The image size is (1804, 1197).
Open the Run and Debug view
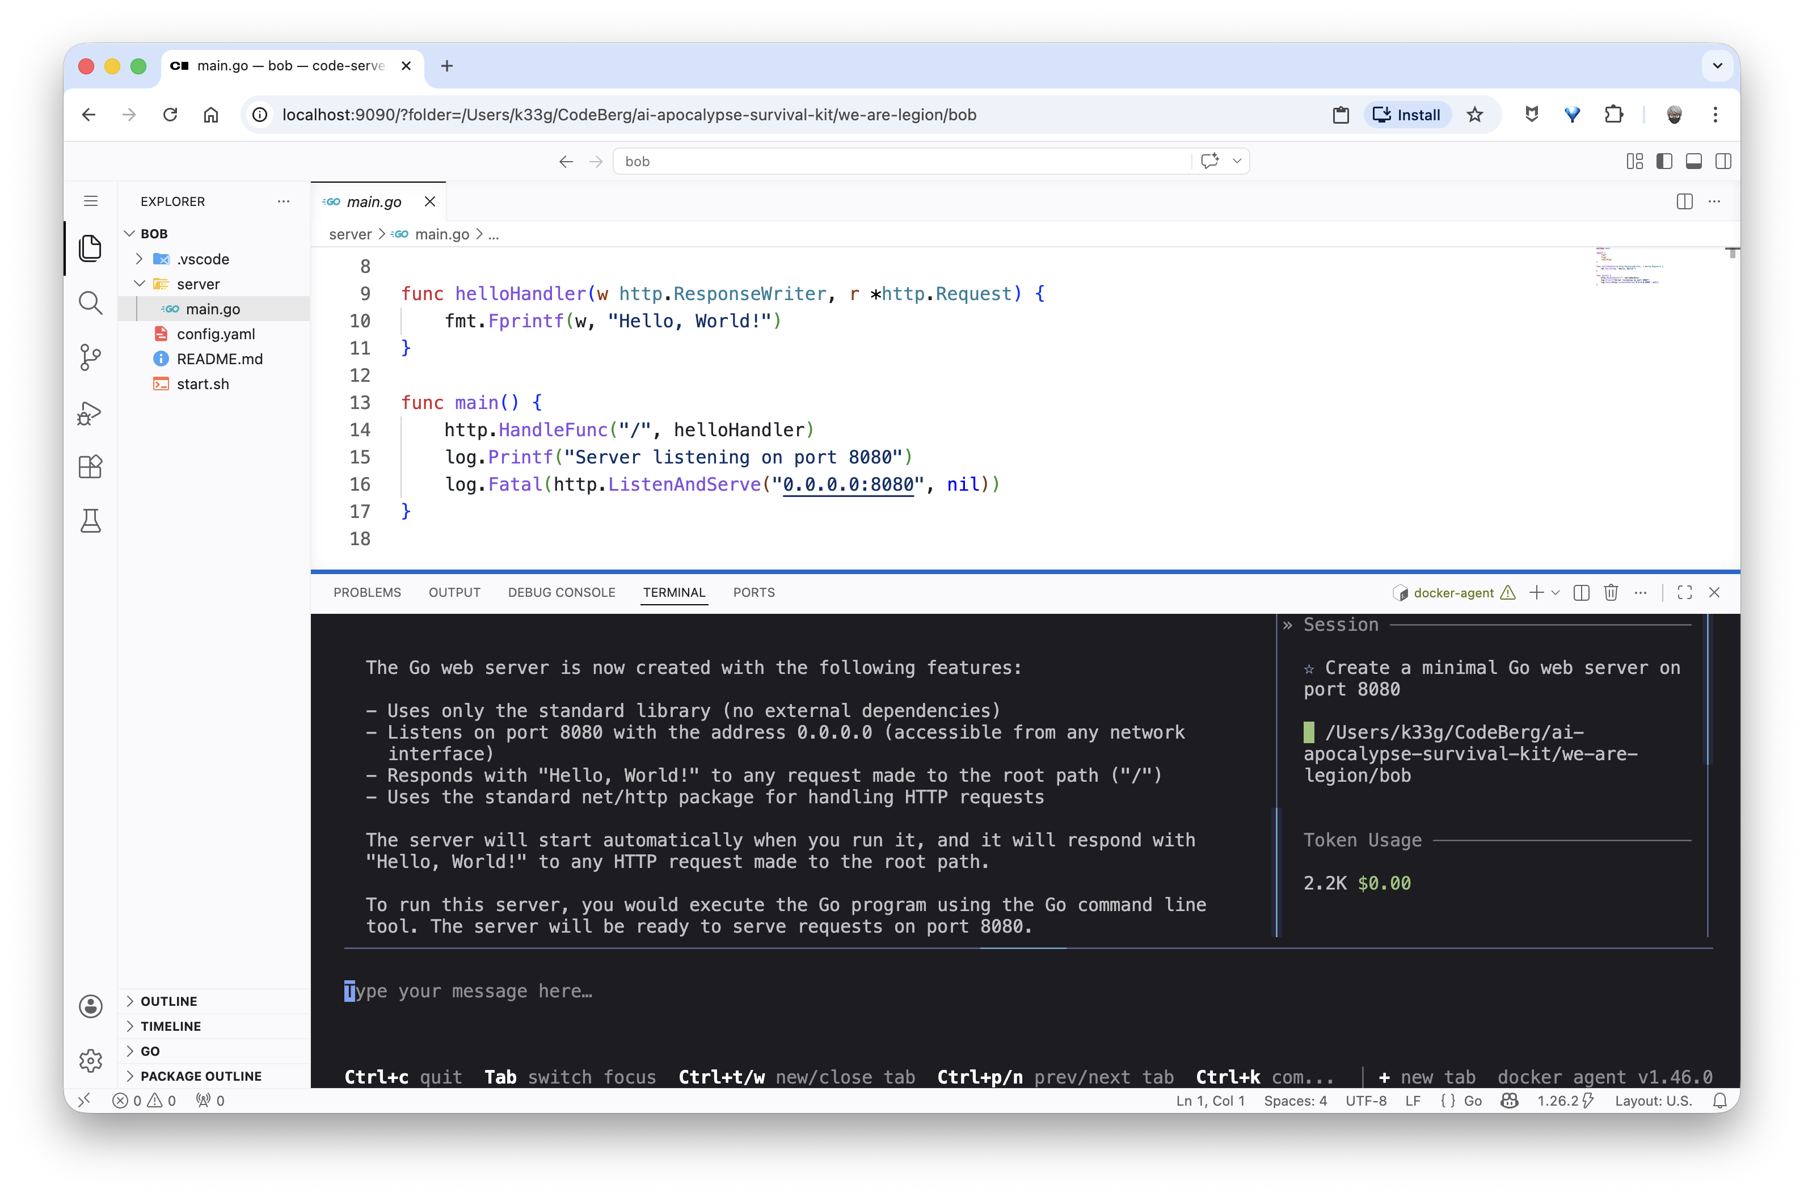coord(90,413)
